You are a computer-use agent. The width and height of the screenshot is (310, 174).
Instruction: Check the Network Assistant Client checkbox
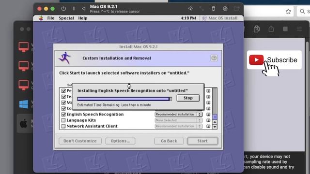[63, 126]
